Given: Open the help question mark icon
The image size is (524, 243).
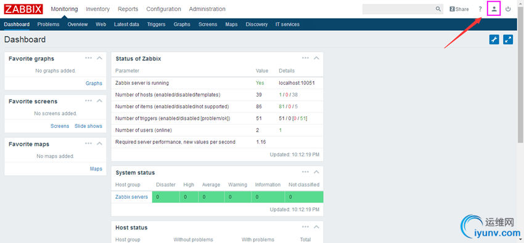Looking at the screenshot, I should pyautogui.click(x=480, y=9).
